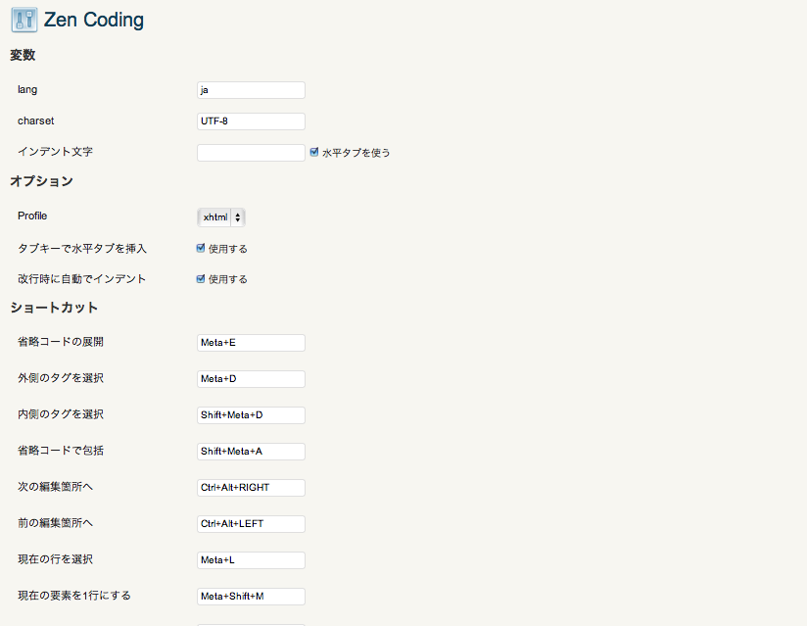The image size is (807, 626).
Task: Open the Profile xhtml dropdown
Action: (221, 217)
